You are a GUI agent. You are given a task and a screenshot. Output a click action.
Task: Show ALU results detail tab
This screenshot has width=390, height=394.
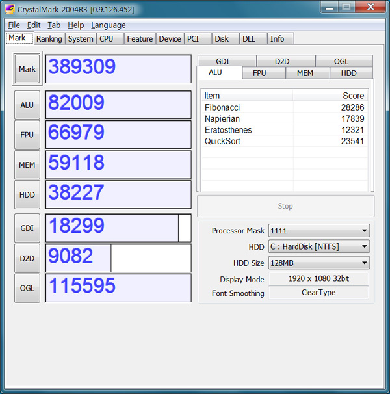(x=220, y=72)
